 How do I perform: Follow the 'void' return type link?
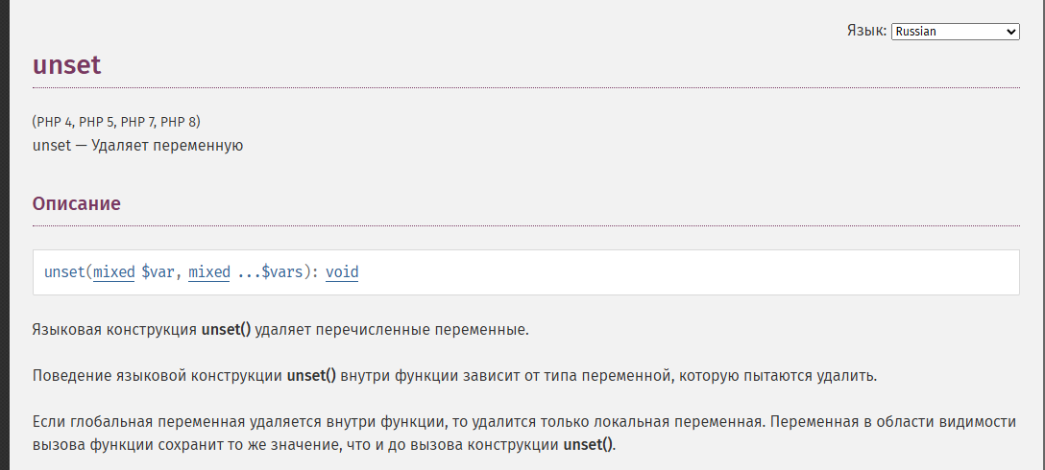click(x=342, y=272)
